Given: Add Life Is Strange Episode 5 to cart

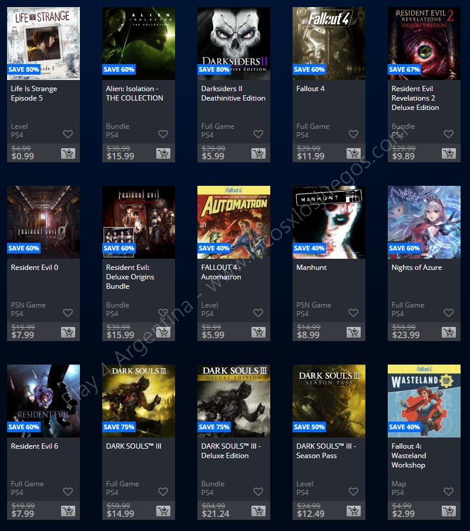Looking at the screenshot, I should (x=68, y=153).
